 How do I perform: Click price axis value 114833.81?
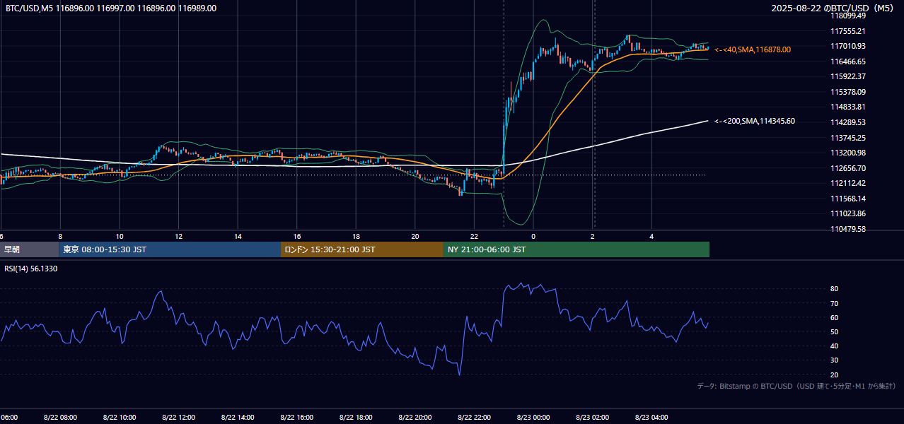[x=848, y=107]
